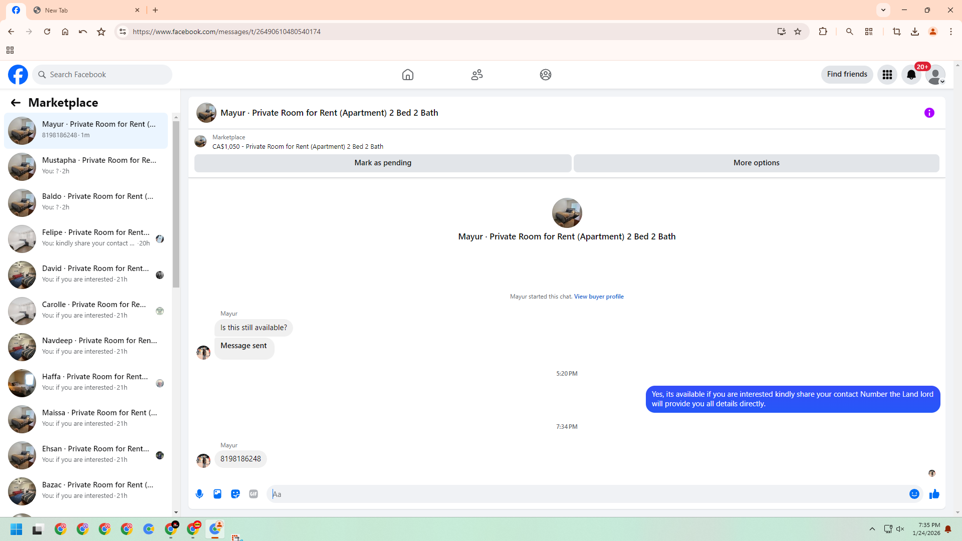This screenshot has width=962, height=541.
Task: Attach a photo using the image icon
Action: coord(217,494)
